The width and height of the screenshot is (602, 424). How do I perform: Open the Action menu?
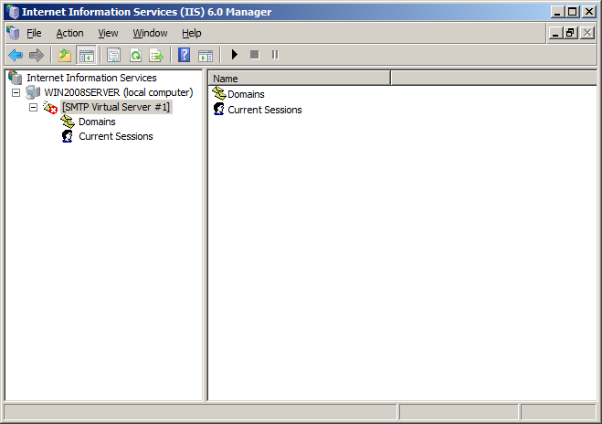69,34
